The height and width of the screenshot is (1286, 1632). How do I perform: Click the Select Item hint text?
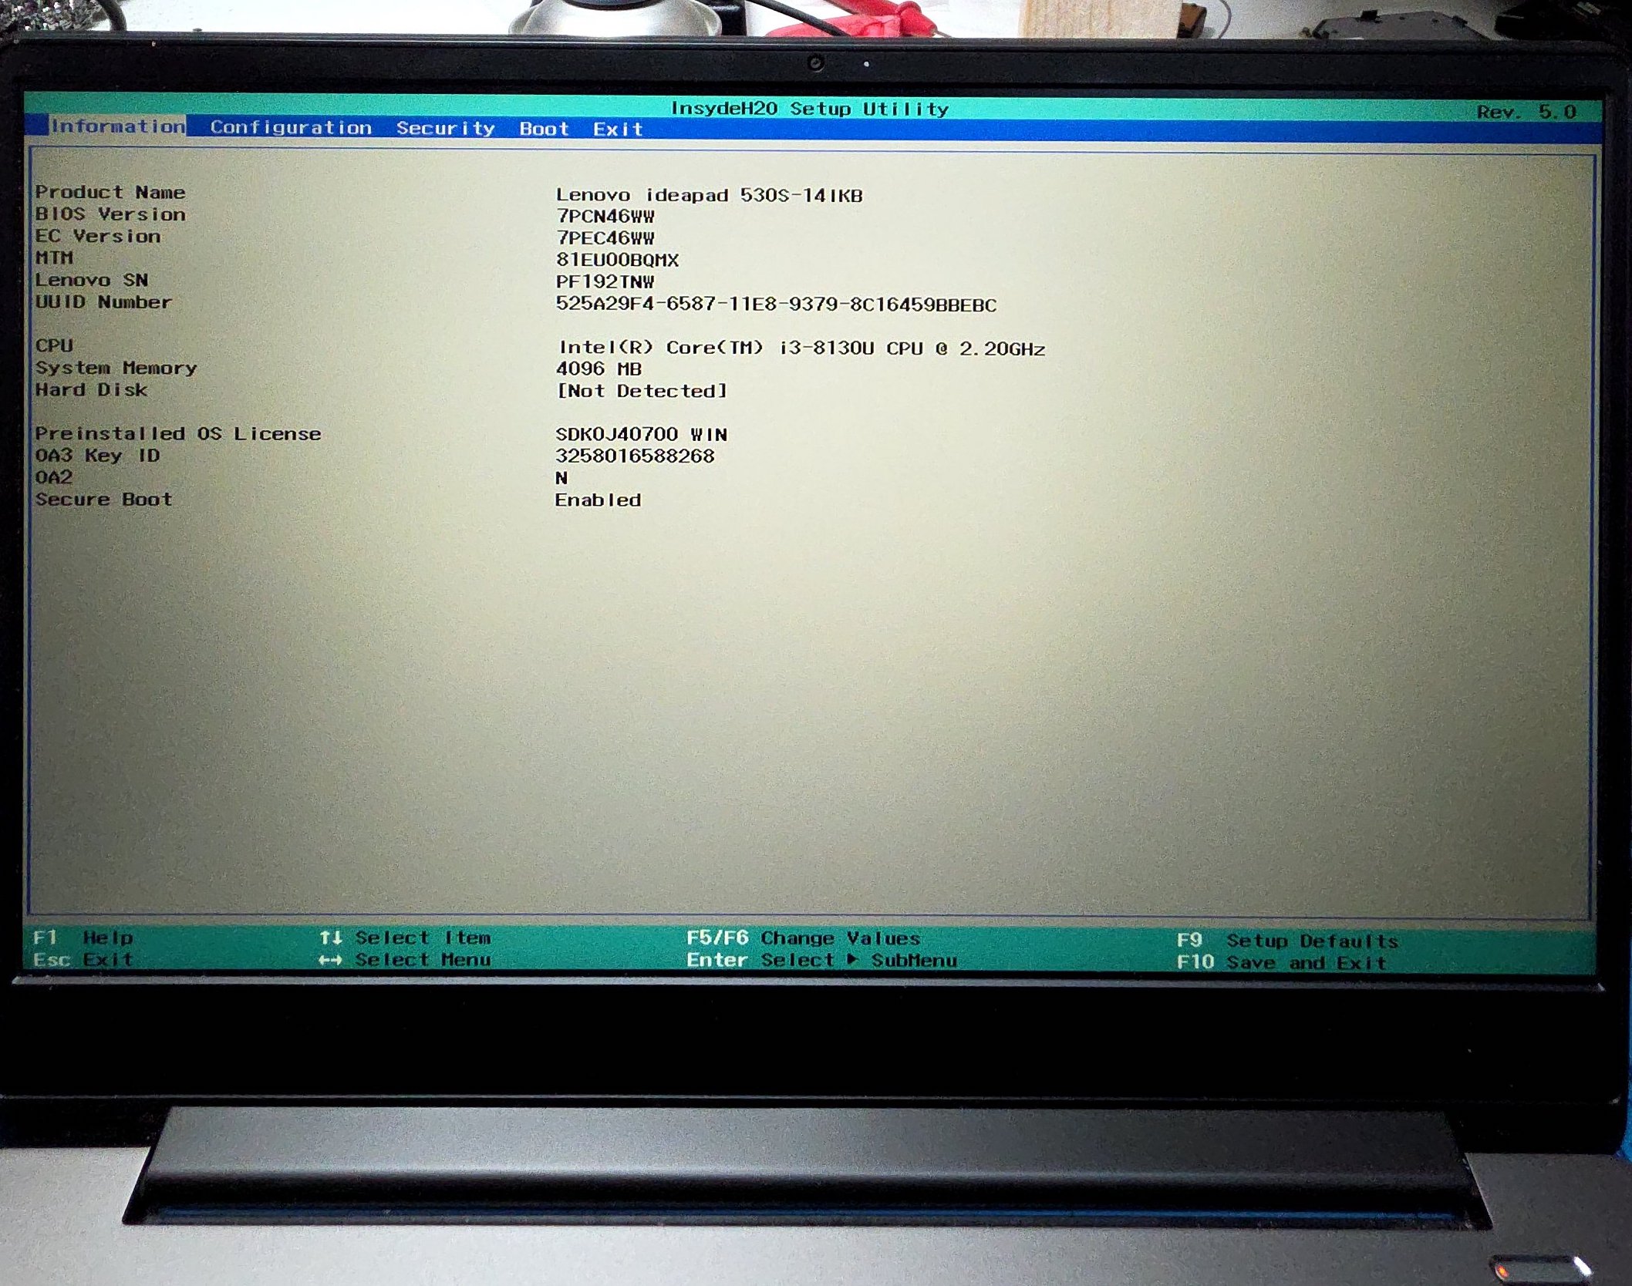coord(423,938)
